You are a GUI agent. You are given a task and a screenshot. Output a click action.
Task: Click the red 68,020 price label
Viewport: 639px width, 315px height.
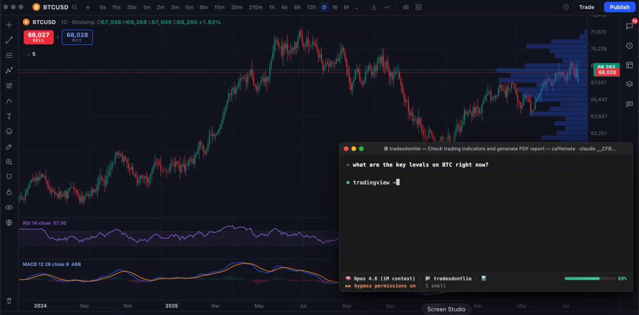pos(607,72)
